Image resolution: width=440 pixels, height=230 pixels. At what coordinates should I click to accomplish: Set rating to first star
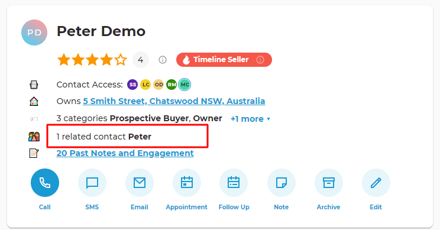pyautogui.click(x=64, y=60)
